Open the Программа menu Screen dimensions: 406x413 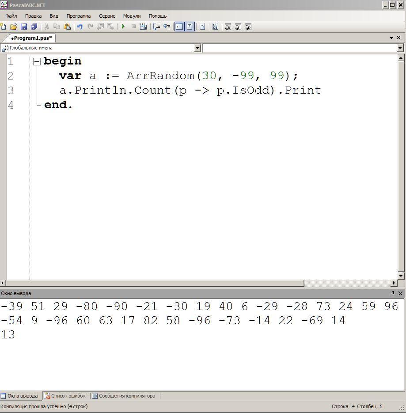point(79,16)
